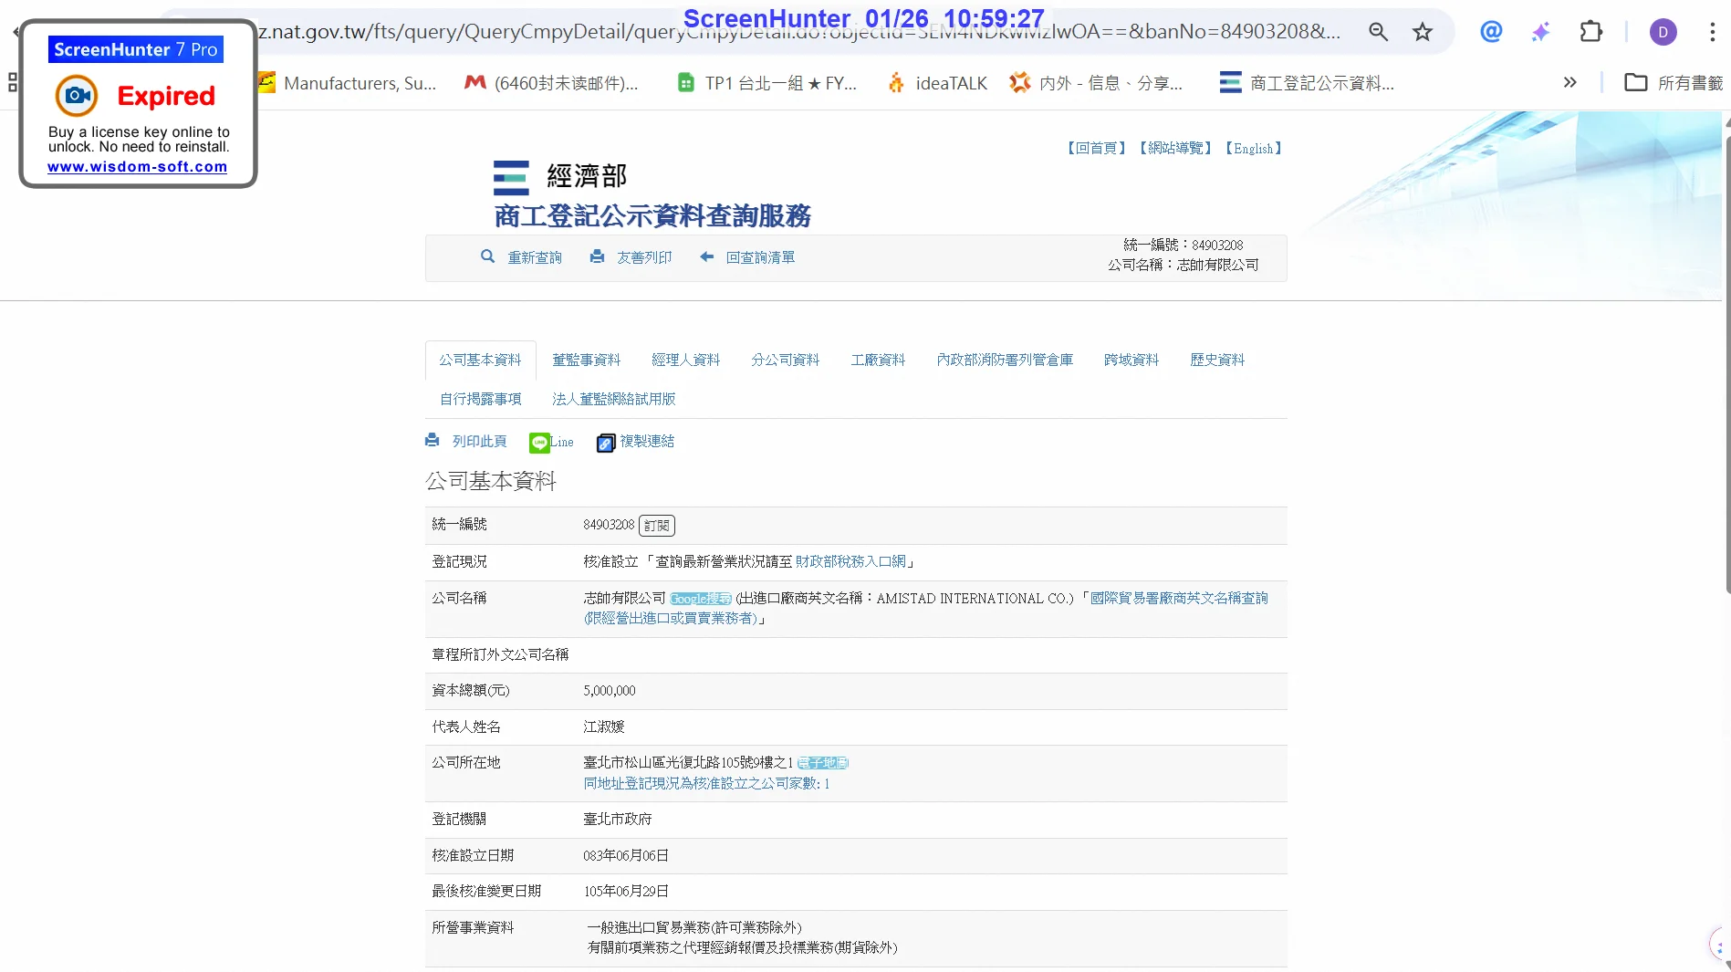The height and width of the screenshot is (972, 1731).
Task: Share the page via Line icon
Action: 539,443
